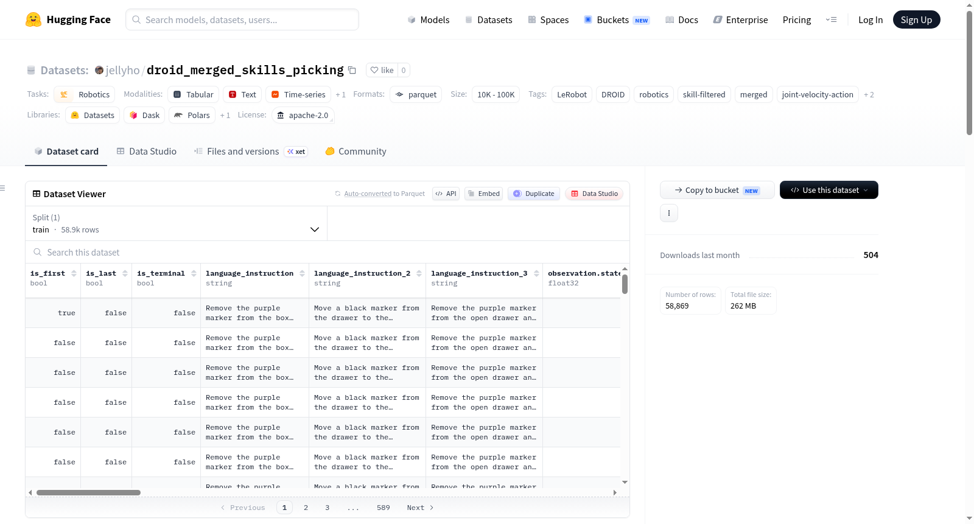
Task: Click the DROID tag
Action: coord(613,94)
